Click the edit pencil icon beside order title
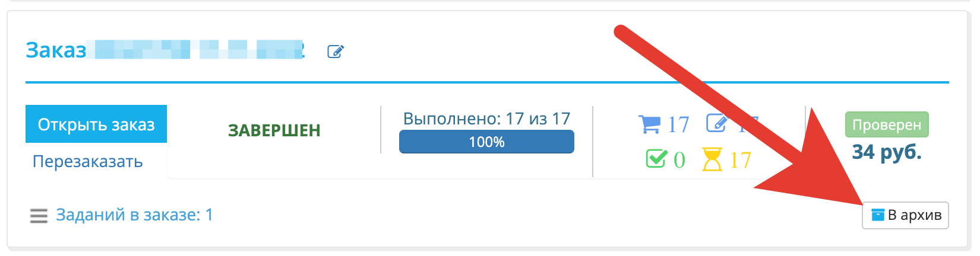The width and height of the screenshot is (980, 256). point(336,52)
